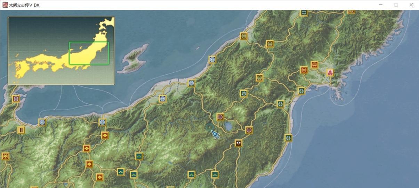Select the castle marked with two vertical bars
The height and width of the screenshot is (188, 419).
click(21, 130)
